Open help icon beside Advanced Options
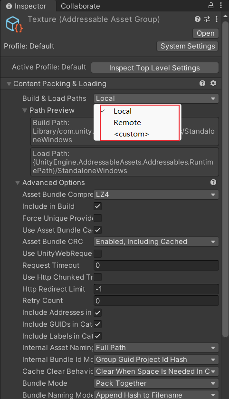Screen dimensions: 229x399 coord(213,182)
